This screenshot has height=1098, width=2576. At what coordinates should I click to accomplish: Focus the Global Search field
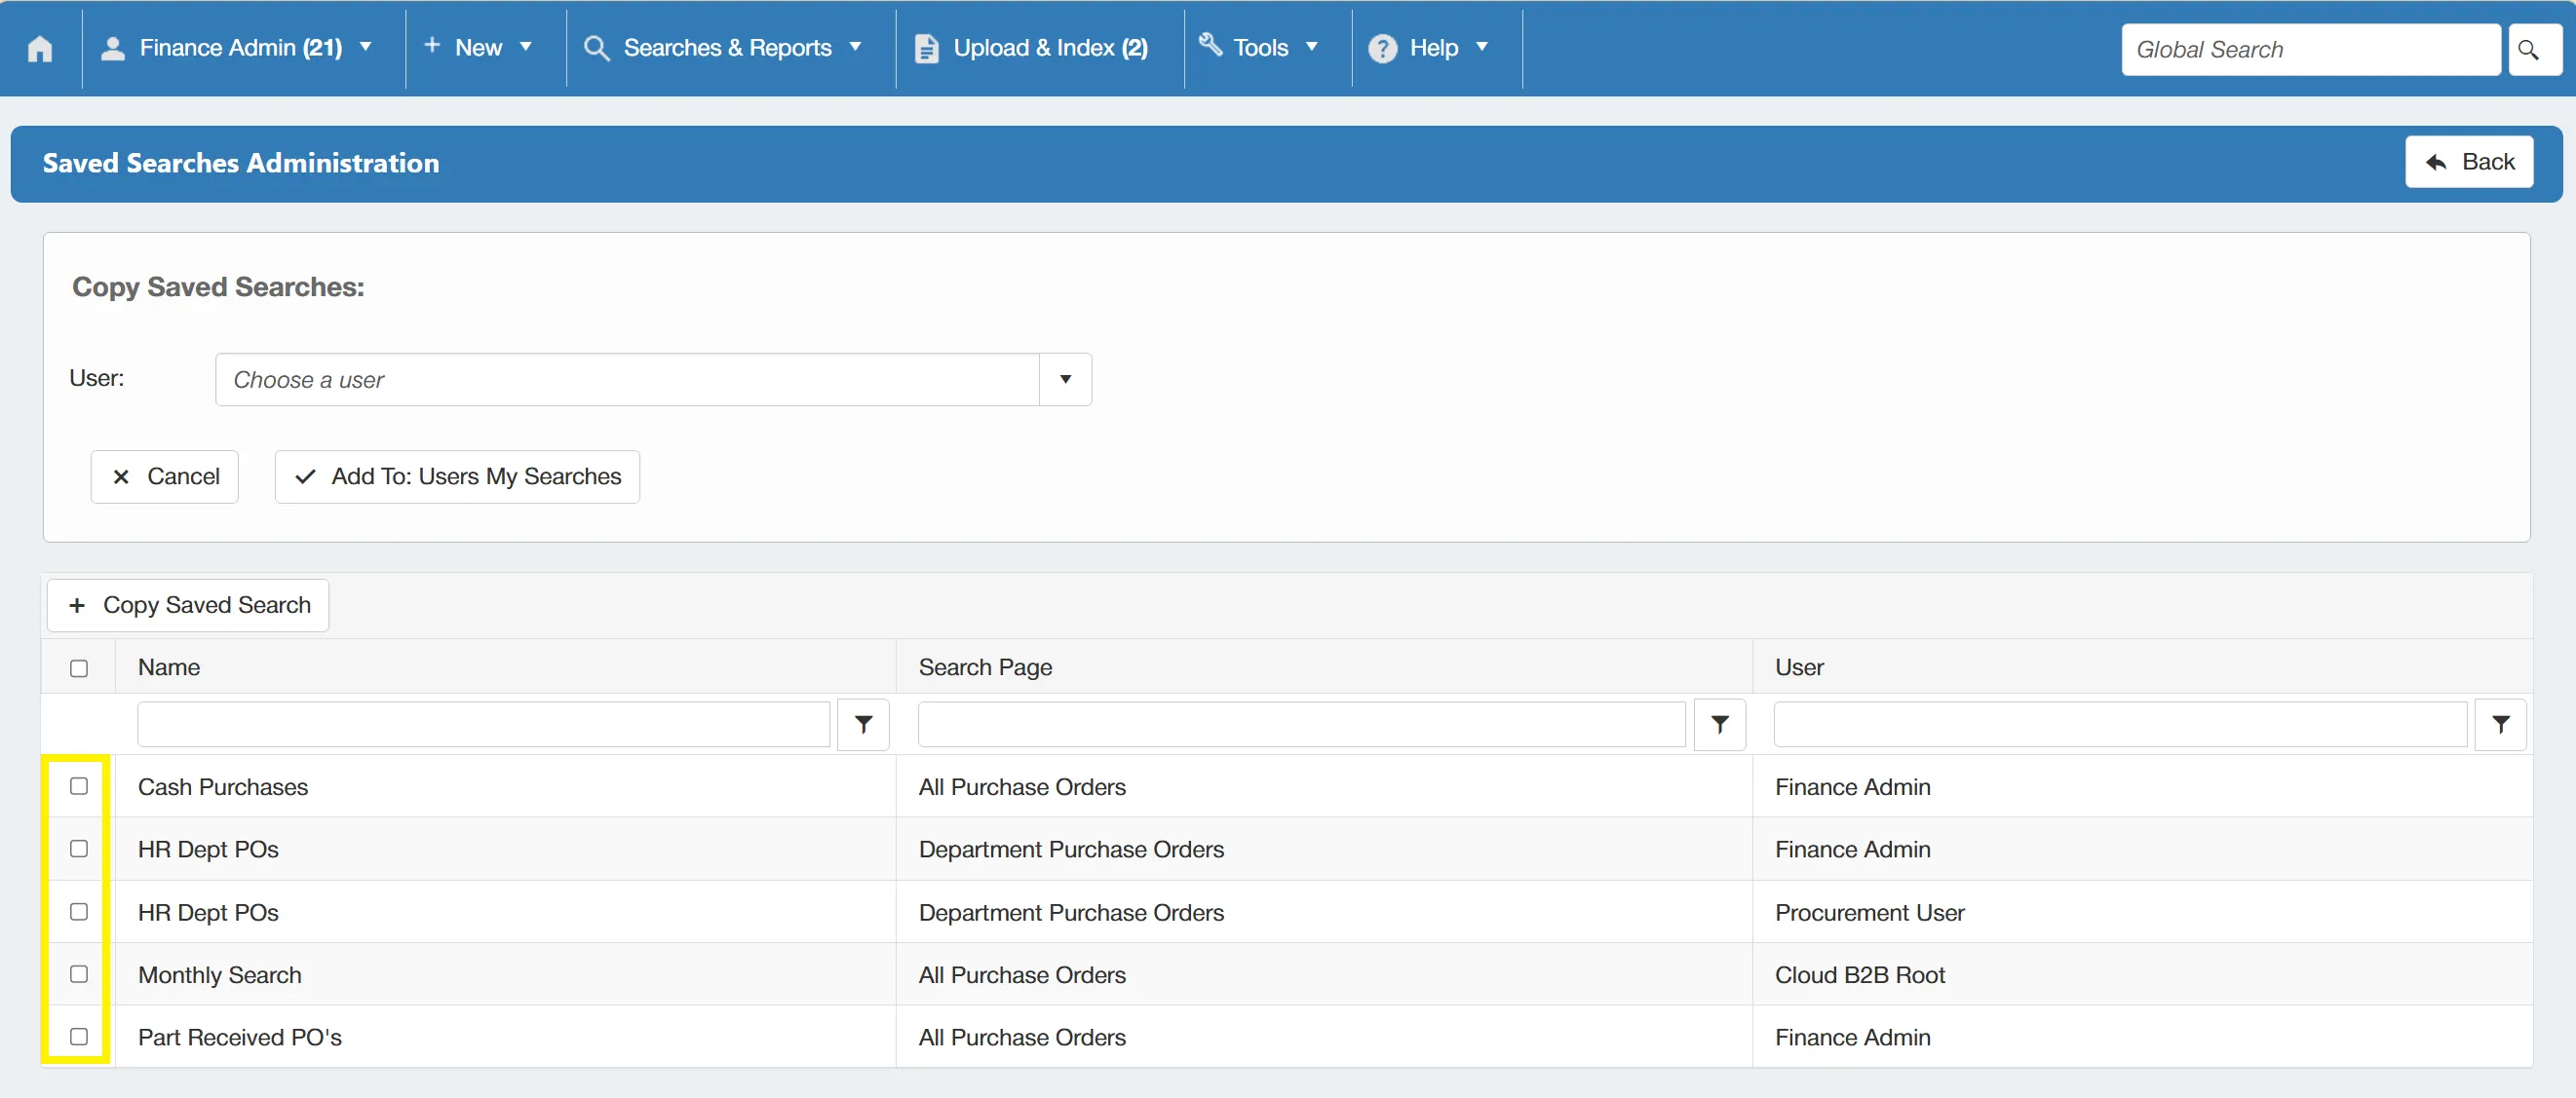pos(2310,50)
